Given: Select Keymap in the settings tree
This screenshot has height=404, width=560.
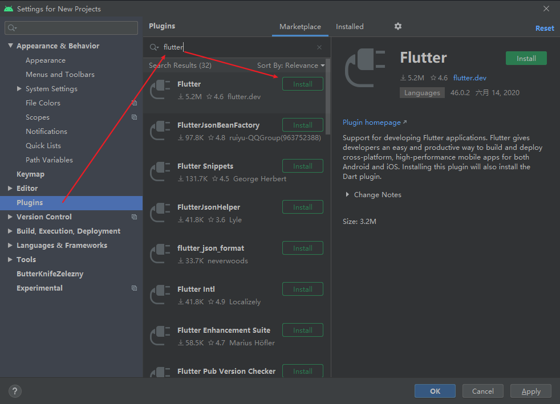Looking at the screenshot, I should pos(30,174).
